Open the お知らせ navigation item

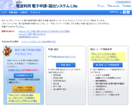tap(24, 12)
